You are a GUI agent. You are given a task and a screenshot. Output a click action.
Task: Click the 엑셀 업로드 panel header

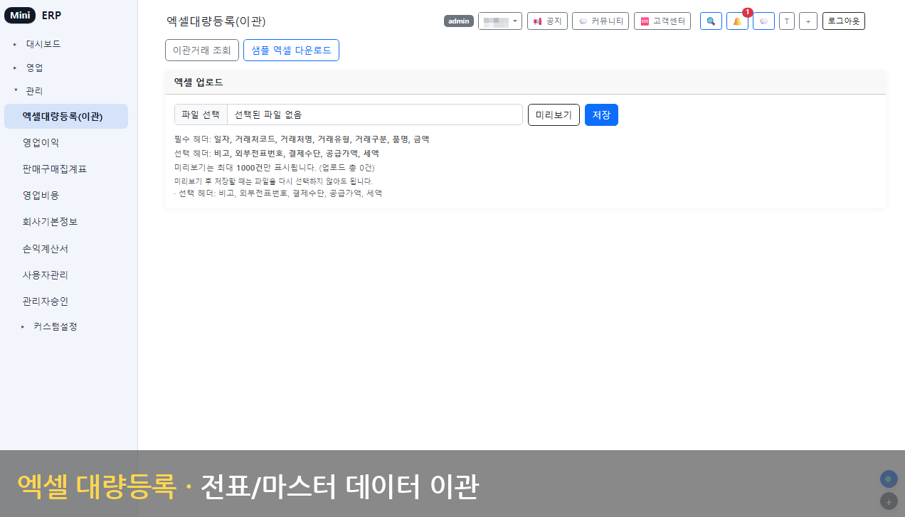tap(525, 82)
